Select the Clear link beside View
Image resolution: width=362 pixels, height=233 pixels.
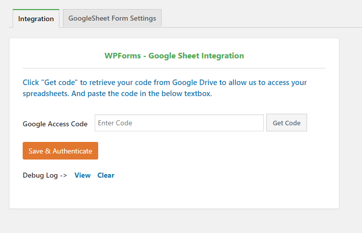coord(106,175)
